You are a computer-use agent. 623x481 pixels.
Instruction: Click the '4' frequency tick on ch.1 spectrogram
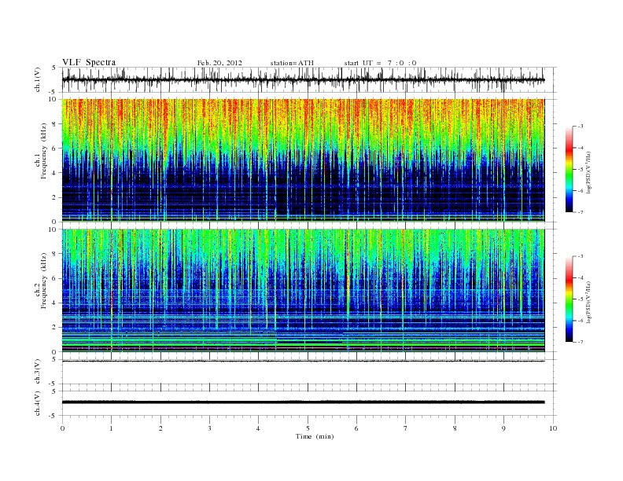click(55, 173)
